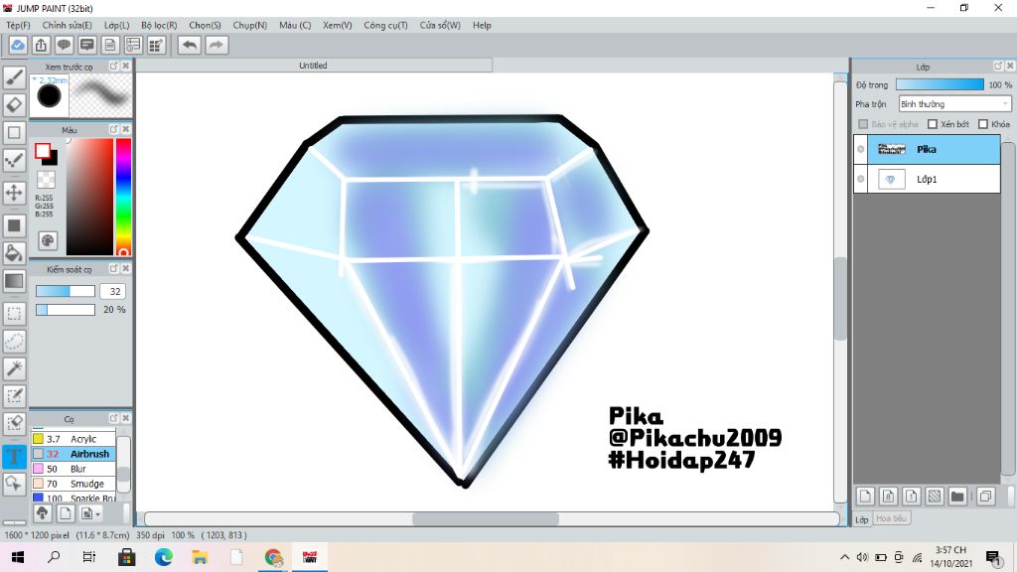Select the Move tool

(x=14, y=193)
